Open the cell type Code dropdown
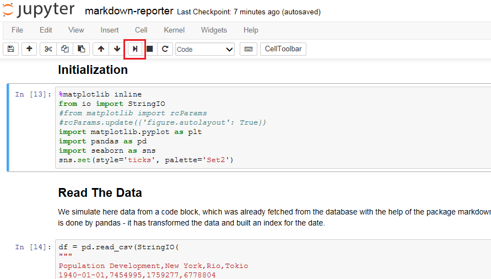 (x=205, y=49)
